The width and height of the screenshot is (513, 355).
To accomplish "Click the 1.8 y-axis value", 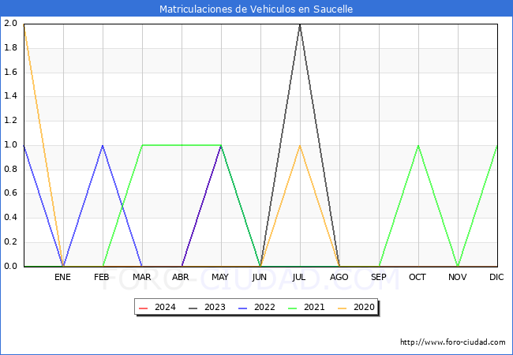I will pos(10,47).
